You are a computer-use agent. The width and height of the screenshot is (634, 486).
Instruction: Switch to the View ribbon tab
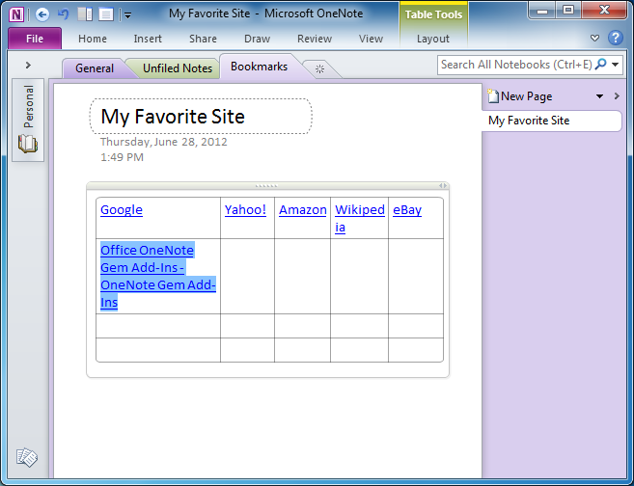click(371, 39)
